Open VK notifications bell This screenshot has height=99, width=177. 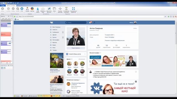tap(90, 23)
